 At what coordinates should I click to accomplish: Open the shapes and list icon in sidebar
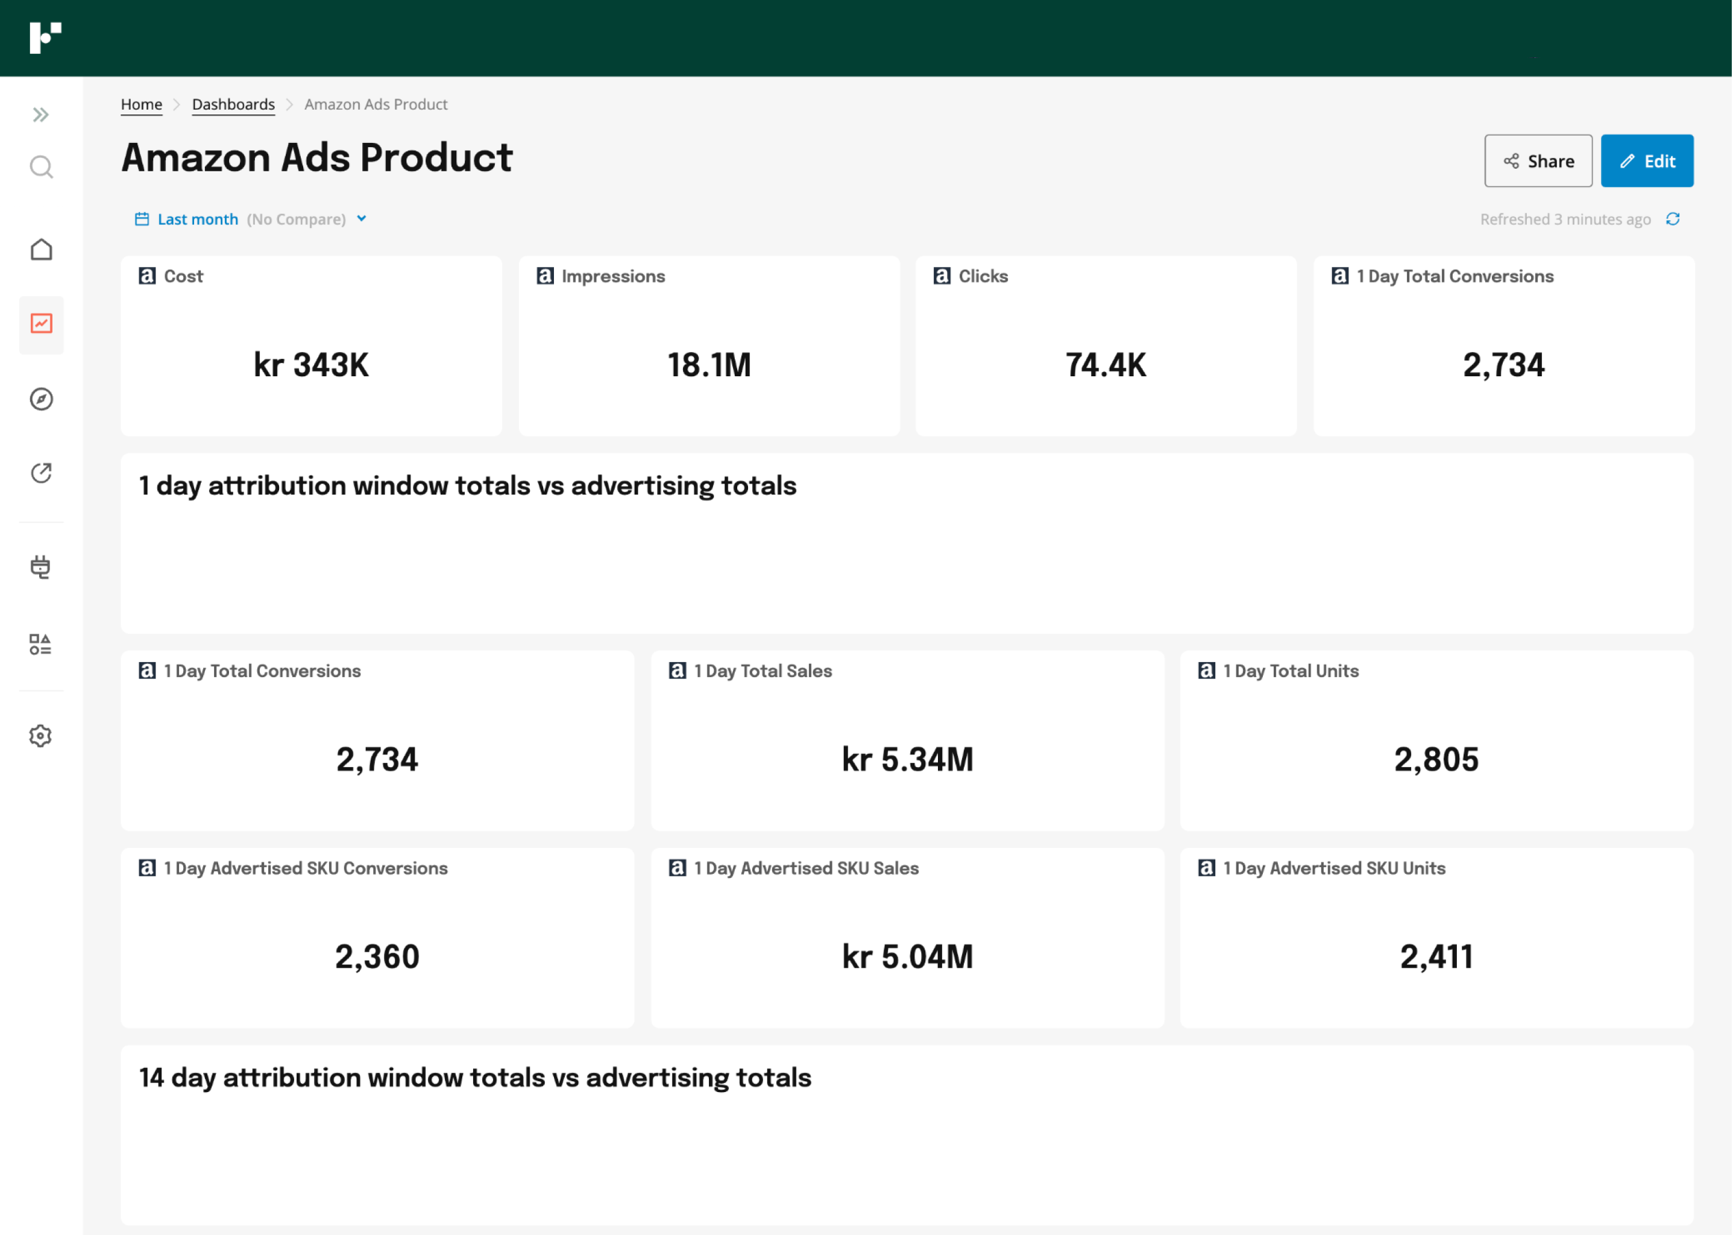click(x=40, y=645)
